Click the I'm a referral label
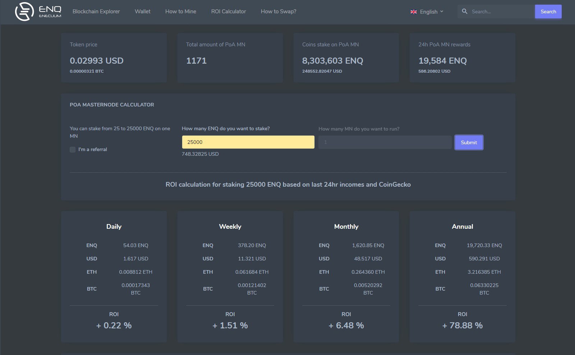575x355 pixels. [x=93, y=149]
